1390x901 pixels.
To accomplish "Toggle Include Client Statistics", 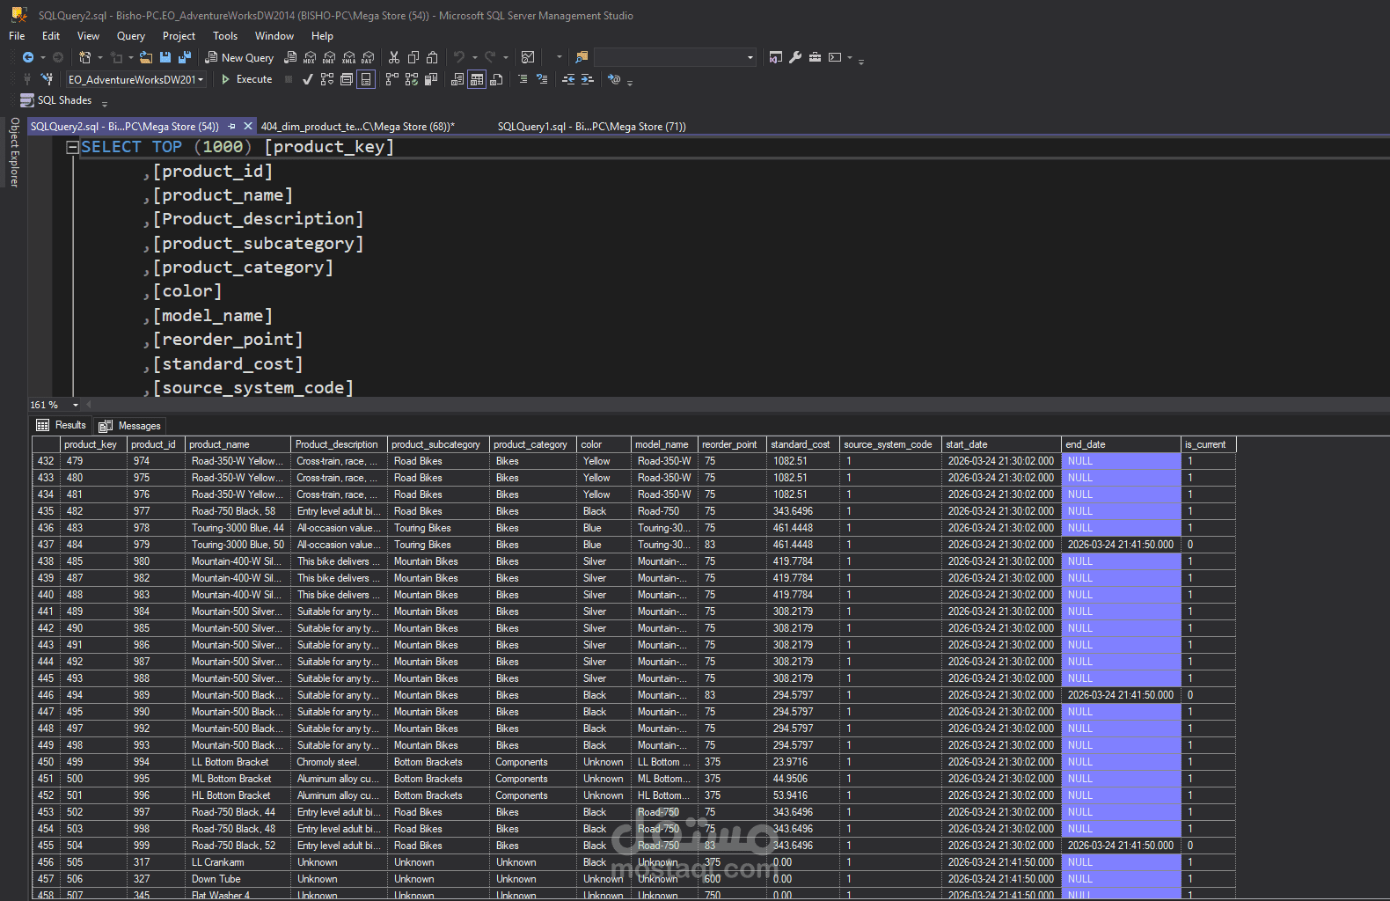I will point(431,79).
